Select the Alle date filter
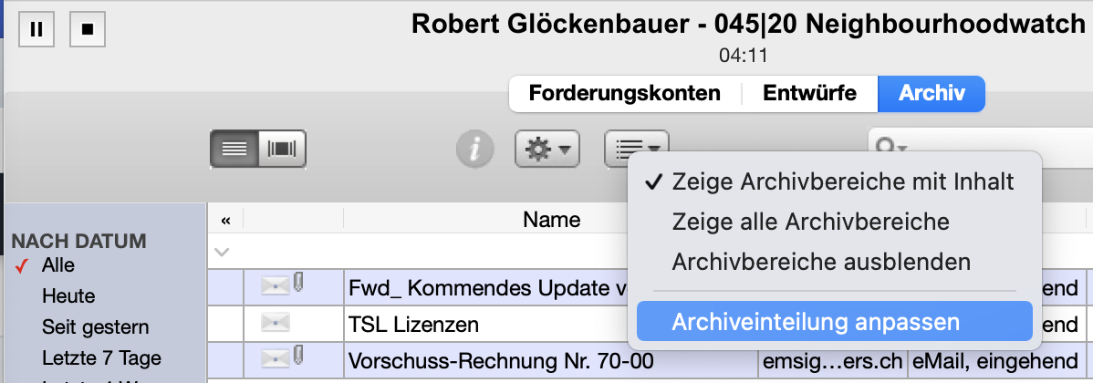Image resolution: width=1093 pixels, height=383 pixels. pyautogui.click(x=57, y=265)
